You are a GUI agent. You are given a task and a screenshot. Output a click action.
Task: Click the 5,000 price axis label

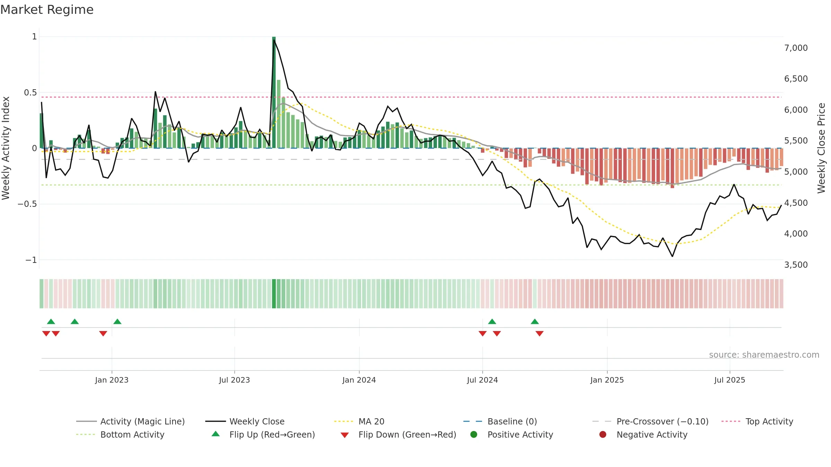click(796, 172)
